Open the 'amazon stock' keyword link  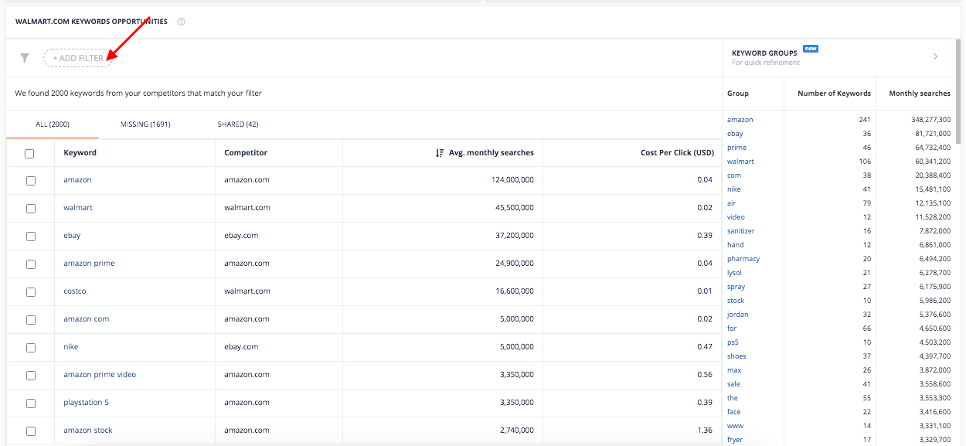88,431
